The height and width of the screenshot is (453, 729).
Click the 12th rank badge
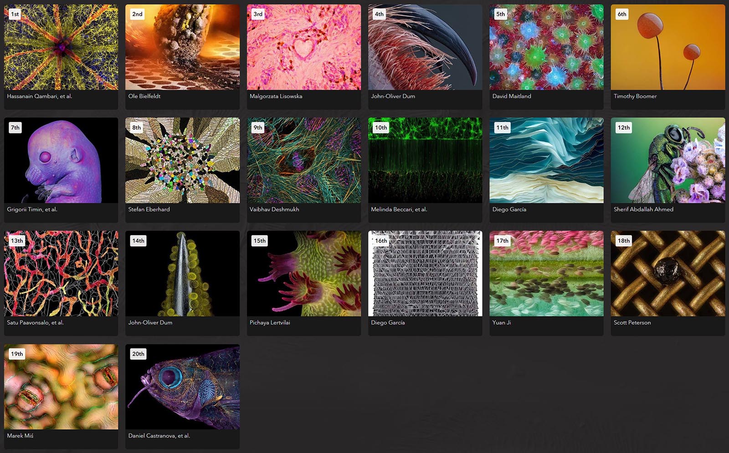coord(624,127)
